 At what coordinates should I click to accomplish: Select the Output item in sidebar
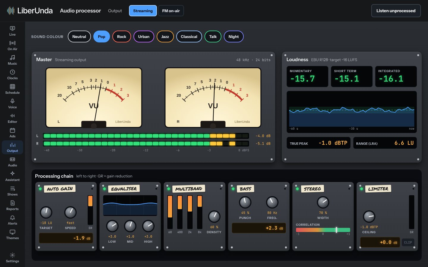[x=12, y=147]
